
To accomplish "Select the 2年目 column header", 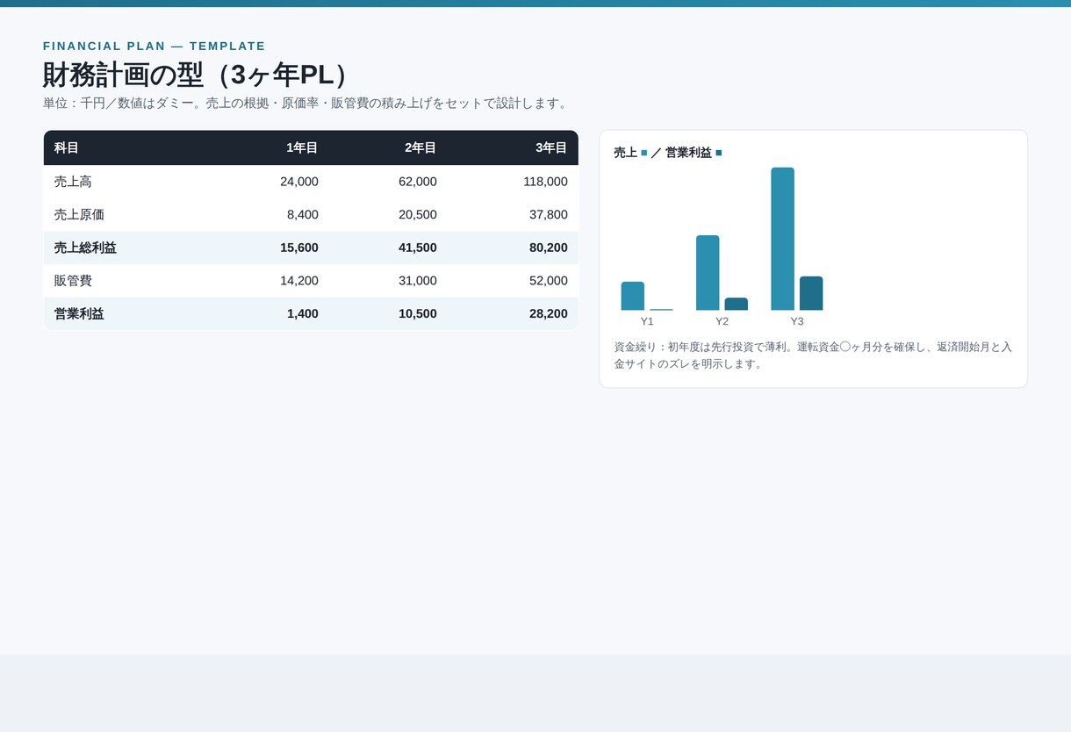I will click(x=420, y=147).
